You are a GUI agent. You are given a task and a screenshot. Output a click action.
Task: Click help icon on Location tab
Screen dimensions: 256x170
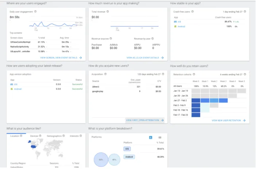click(21, 136)
